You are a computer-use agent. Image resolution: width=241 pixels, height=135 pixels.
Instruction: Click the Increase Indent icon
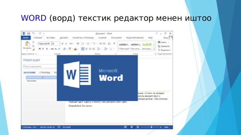pyautogui.click(x=104, y=43)
